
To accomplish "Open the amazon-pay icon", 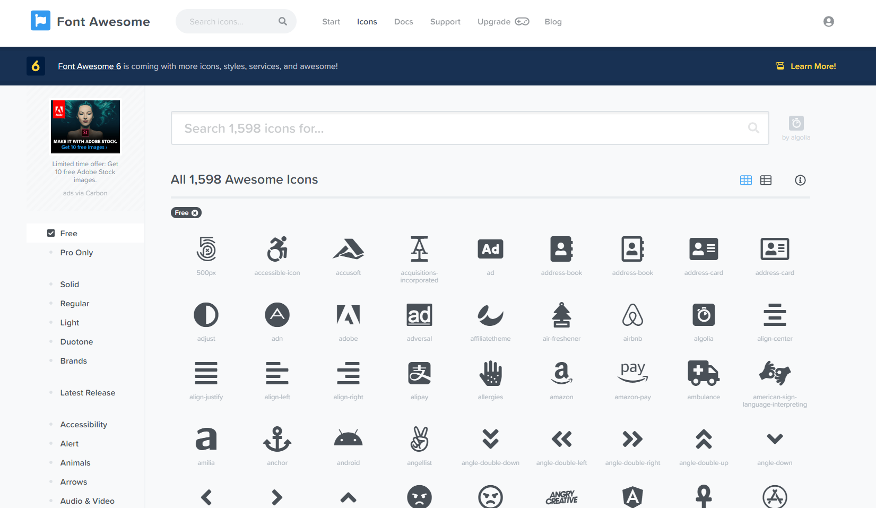I will coord(632,372).
